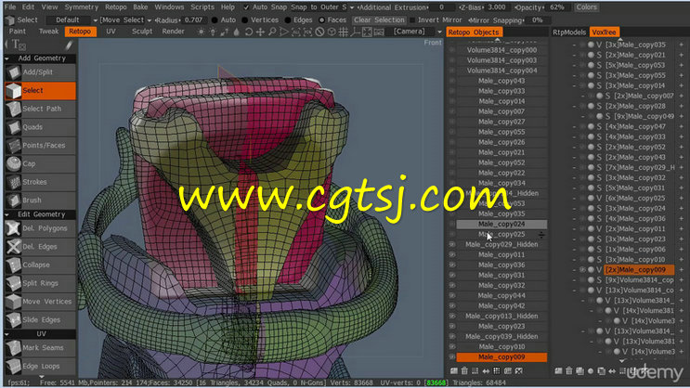Select the Mark Seams tool
The image size is (690, 388).
point(40,347)
